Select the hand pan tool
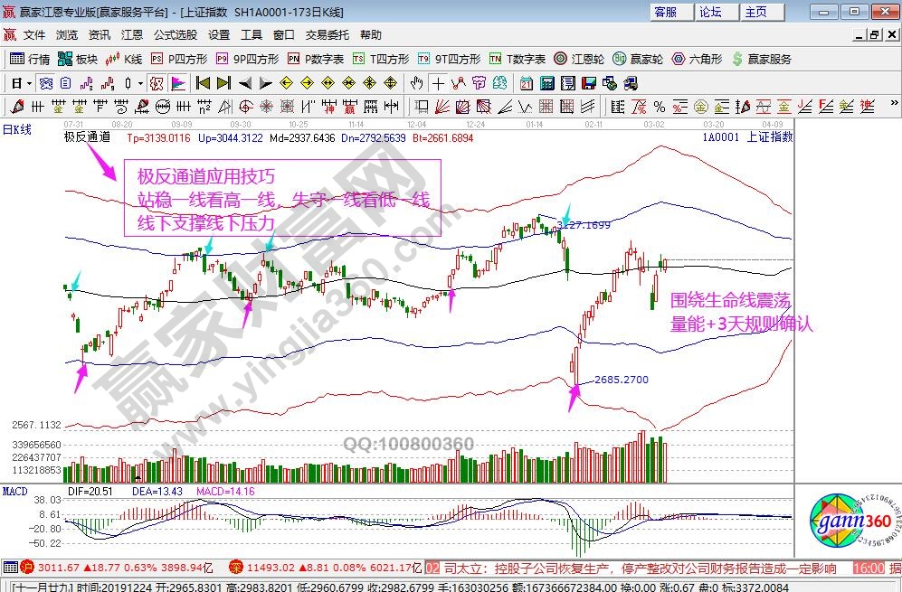Image resolution: width=902 pixels, height=592 pixels. click(415, 83)
